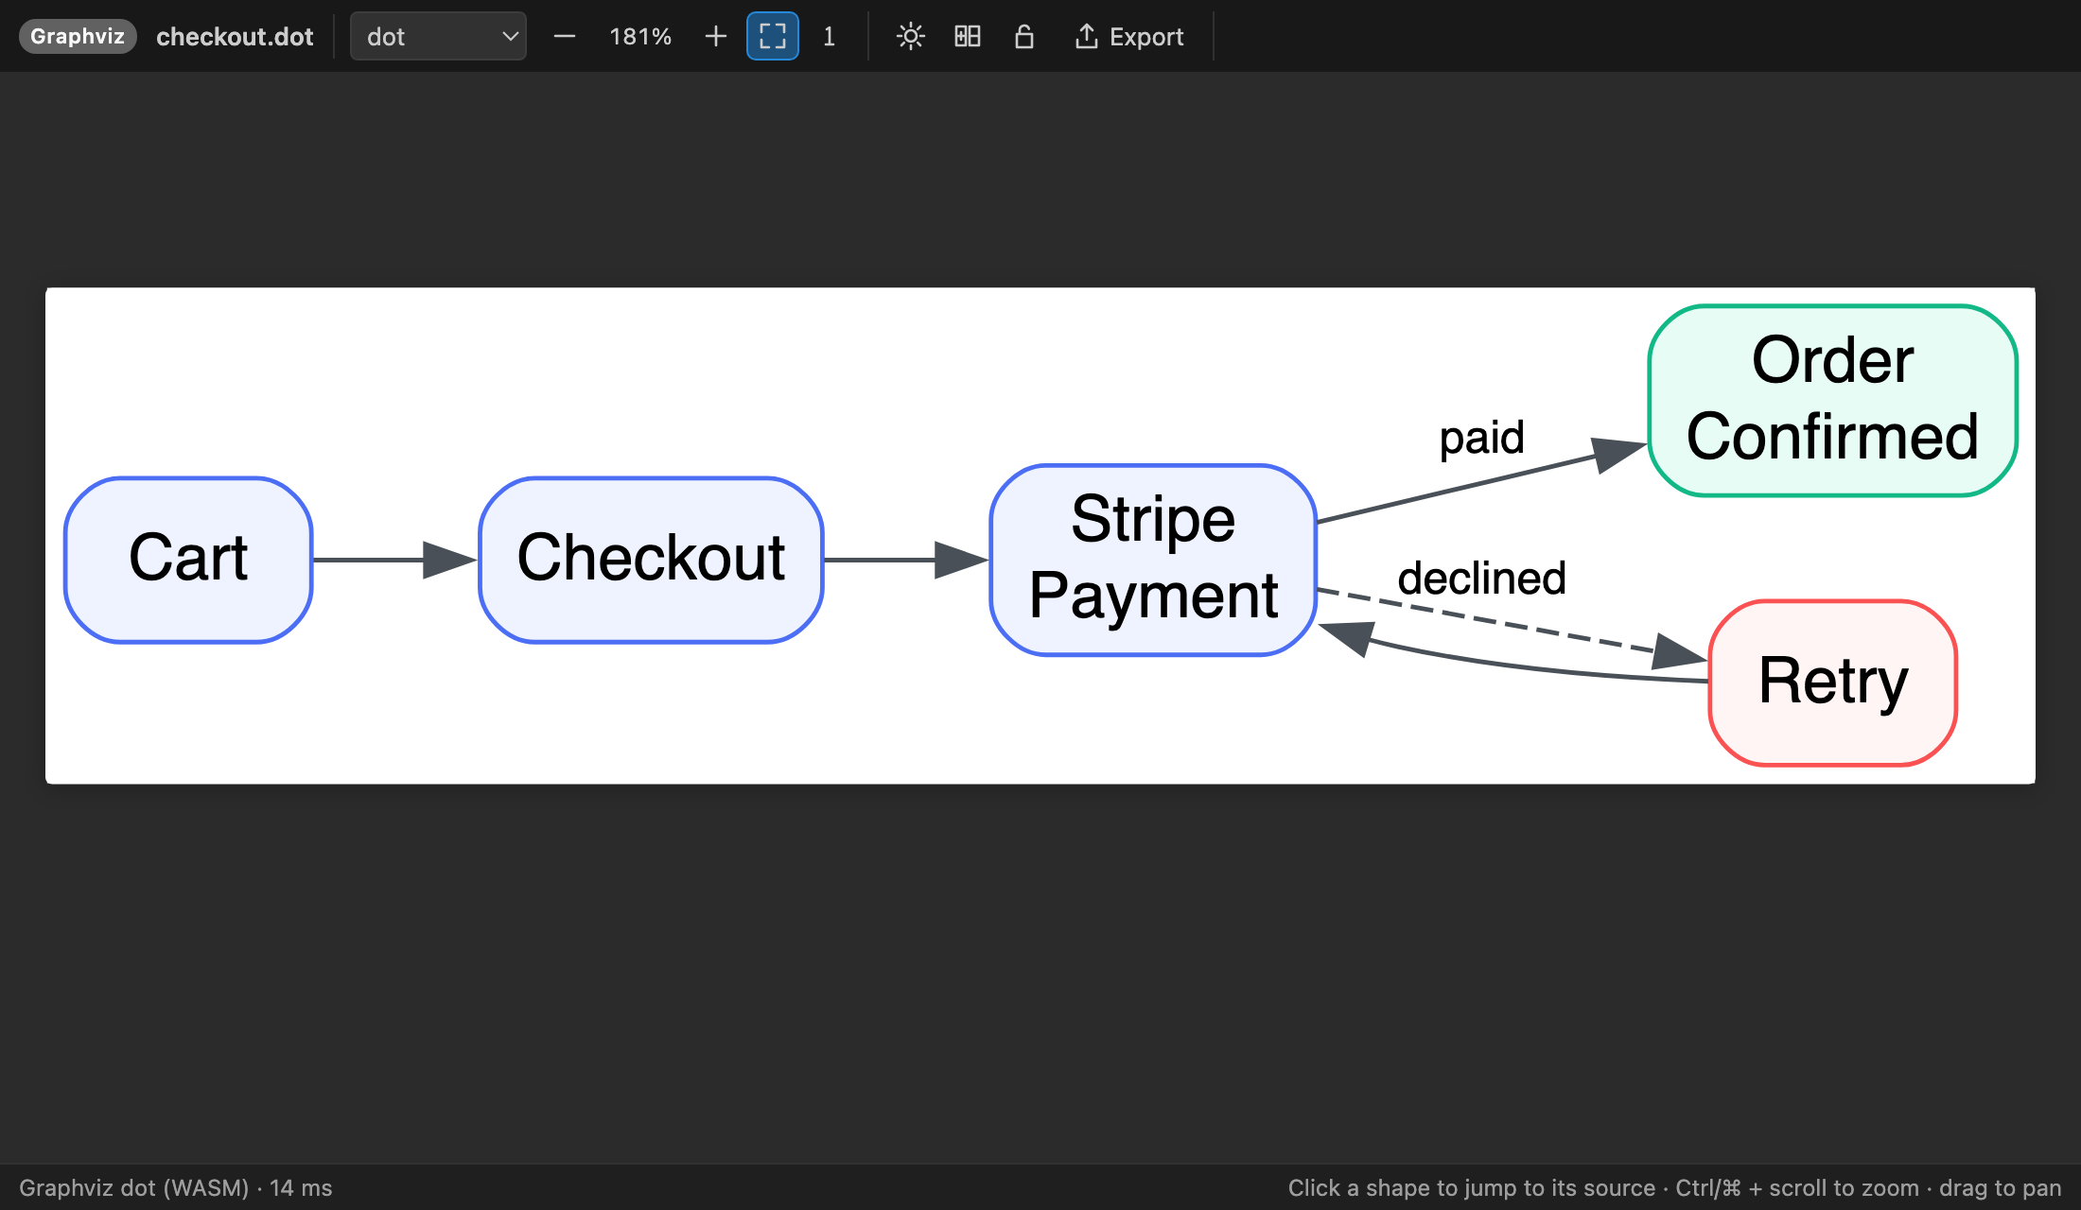Click the checkout.dot file name
This screenshot has width=2081, height=1210.
[x=235, y=37]
